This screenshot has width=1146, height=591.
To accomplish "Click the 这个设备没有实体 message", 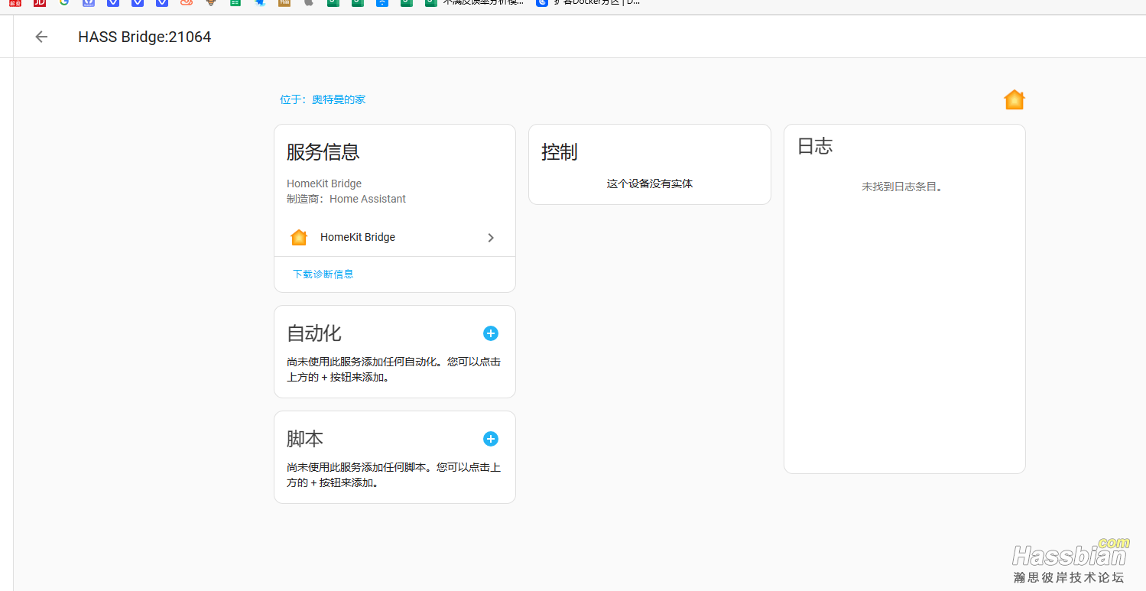I will tap(650, 183).
